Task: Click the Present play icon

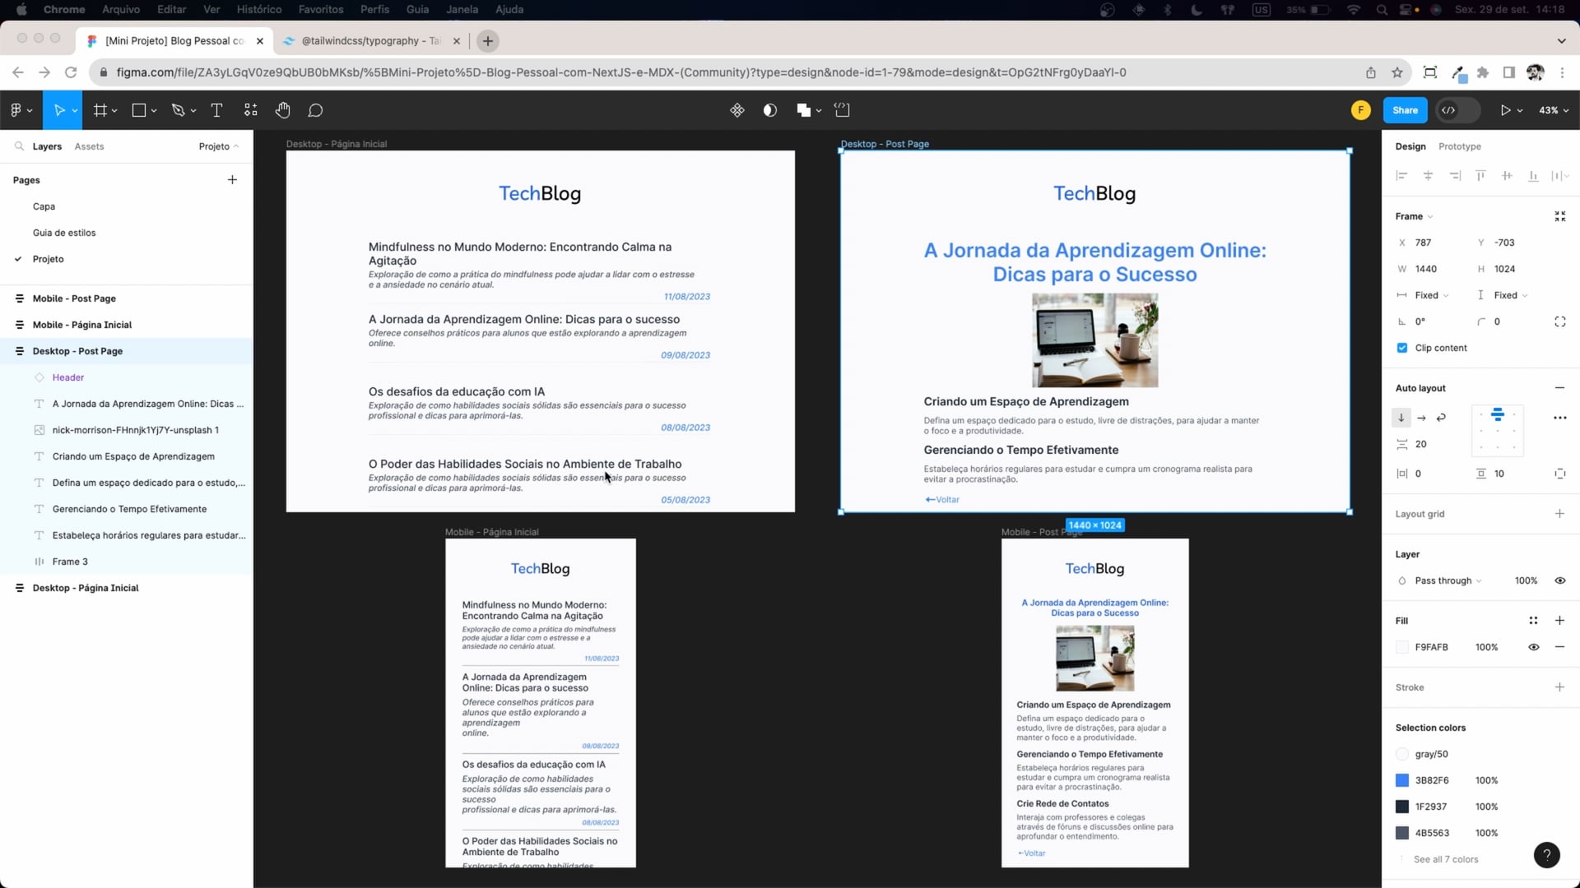Action: 1505,110
